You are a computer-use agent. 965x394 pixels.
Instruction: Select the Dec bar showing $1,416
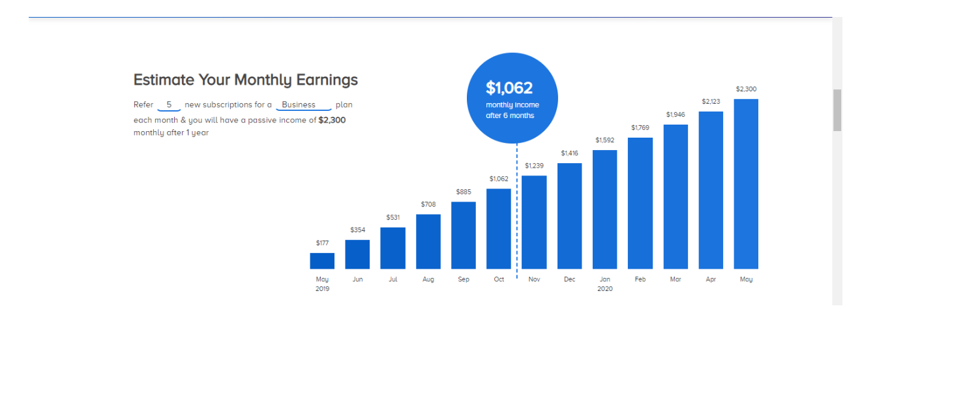(569, 216)
